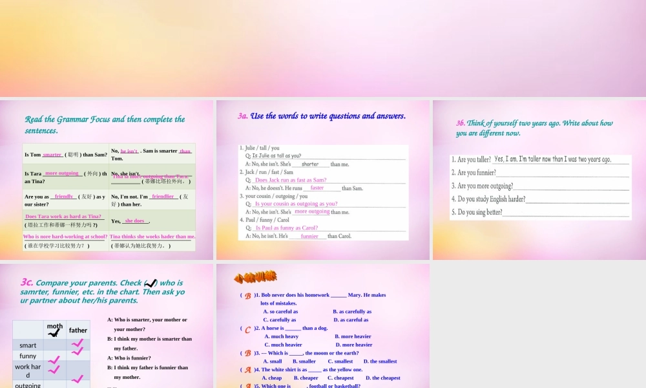Click the filled answer 'shorter'

pos(310,164)
